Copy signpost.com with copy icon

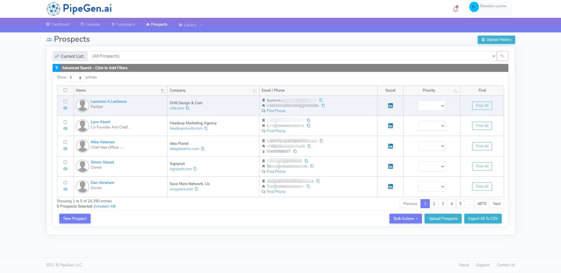pos(195,169)
